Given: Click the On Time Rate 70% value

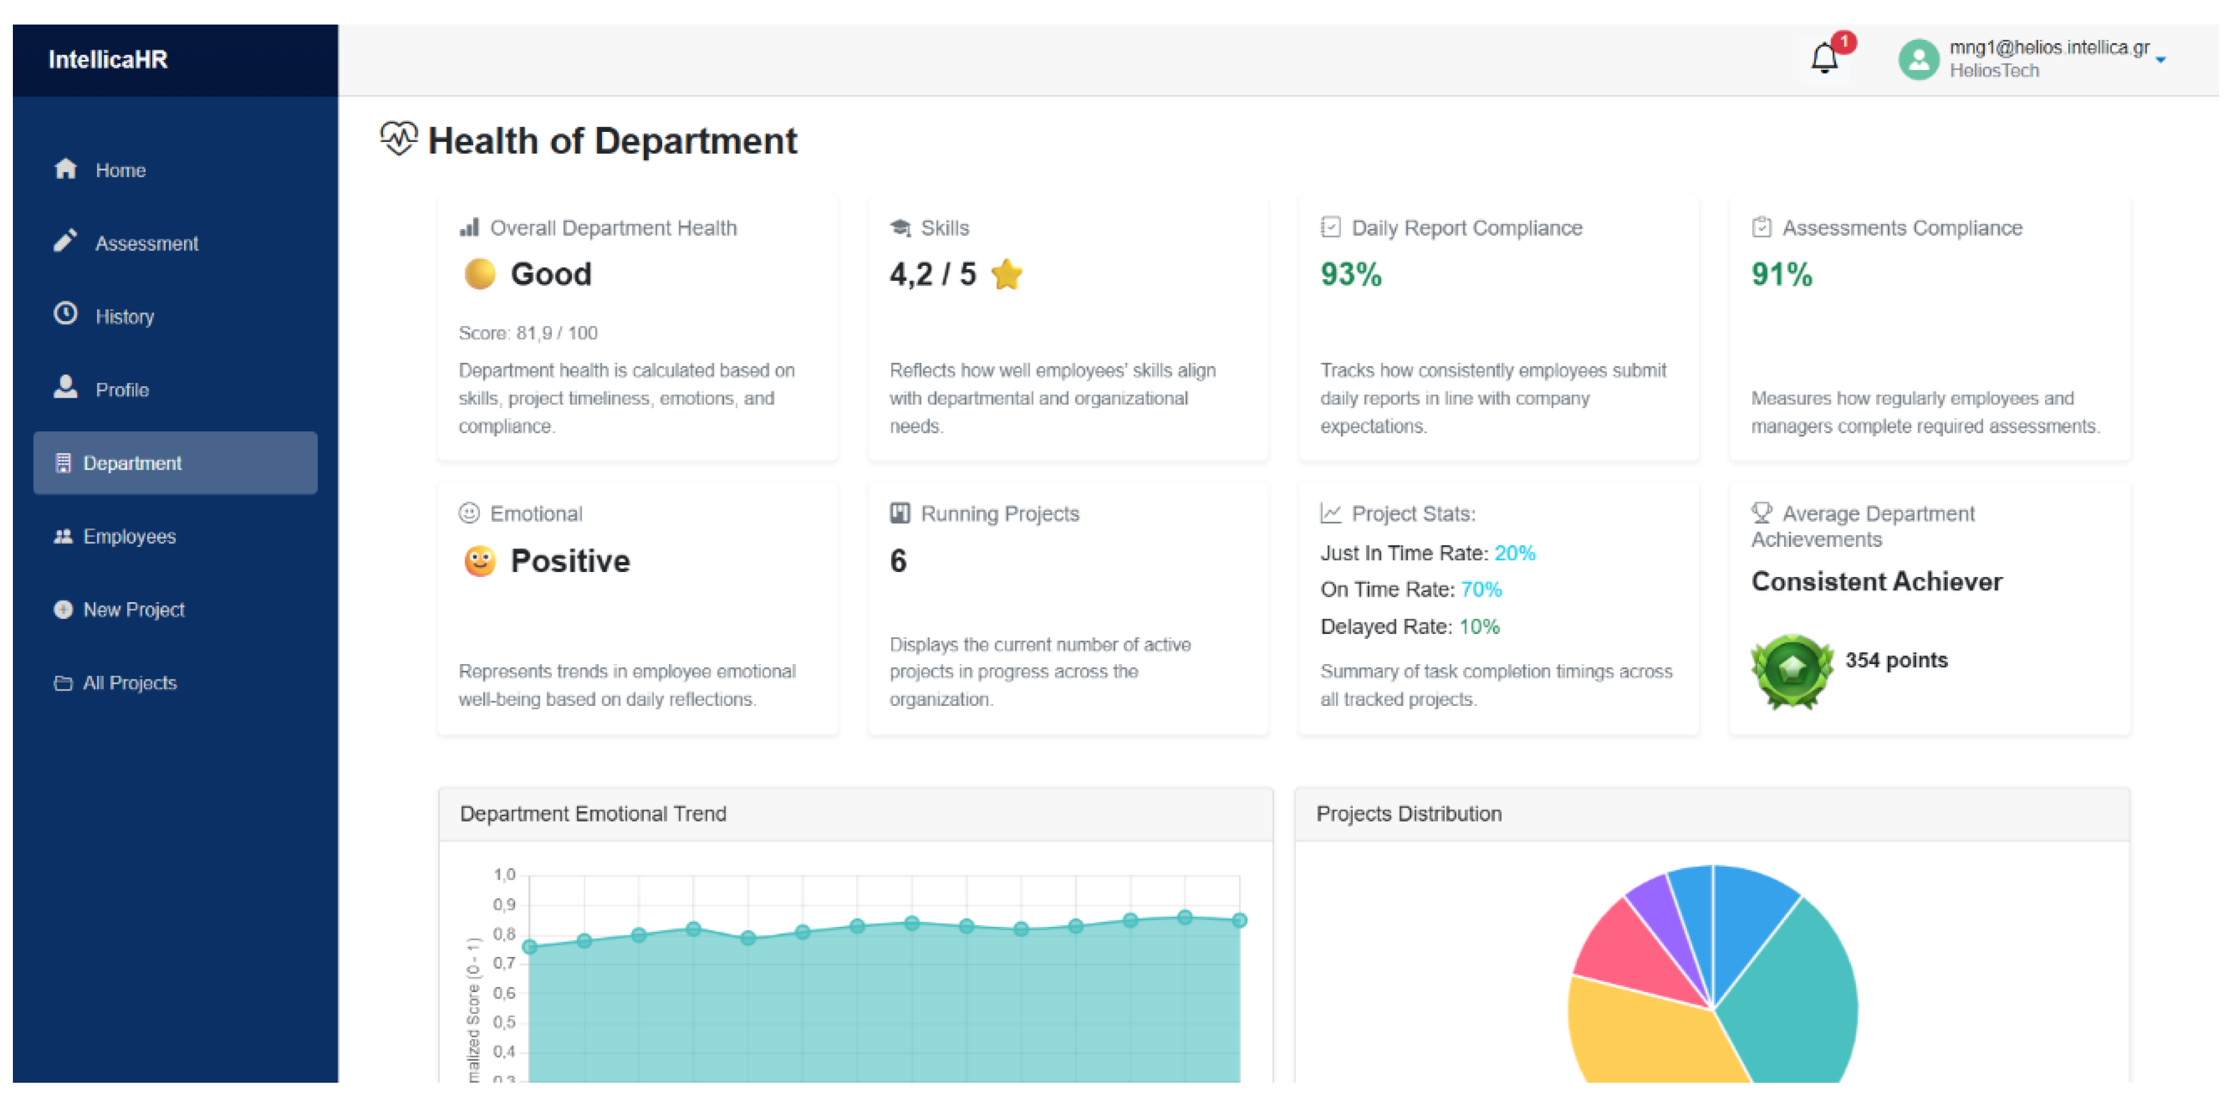Looking at the screenshot, I should 1481,590.
